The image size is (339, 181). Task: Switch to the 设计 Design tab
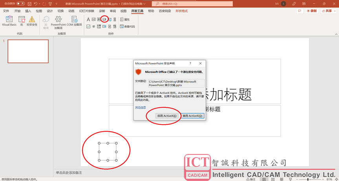(x=50, y=11)
